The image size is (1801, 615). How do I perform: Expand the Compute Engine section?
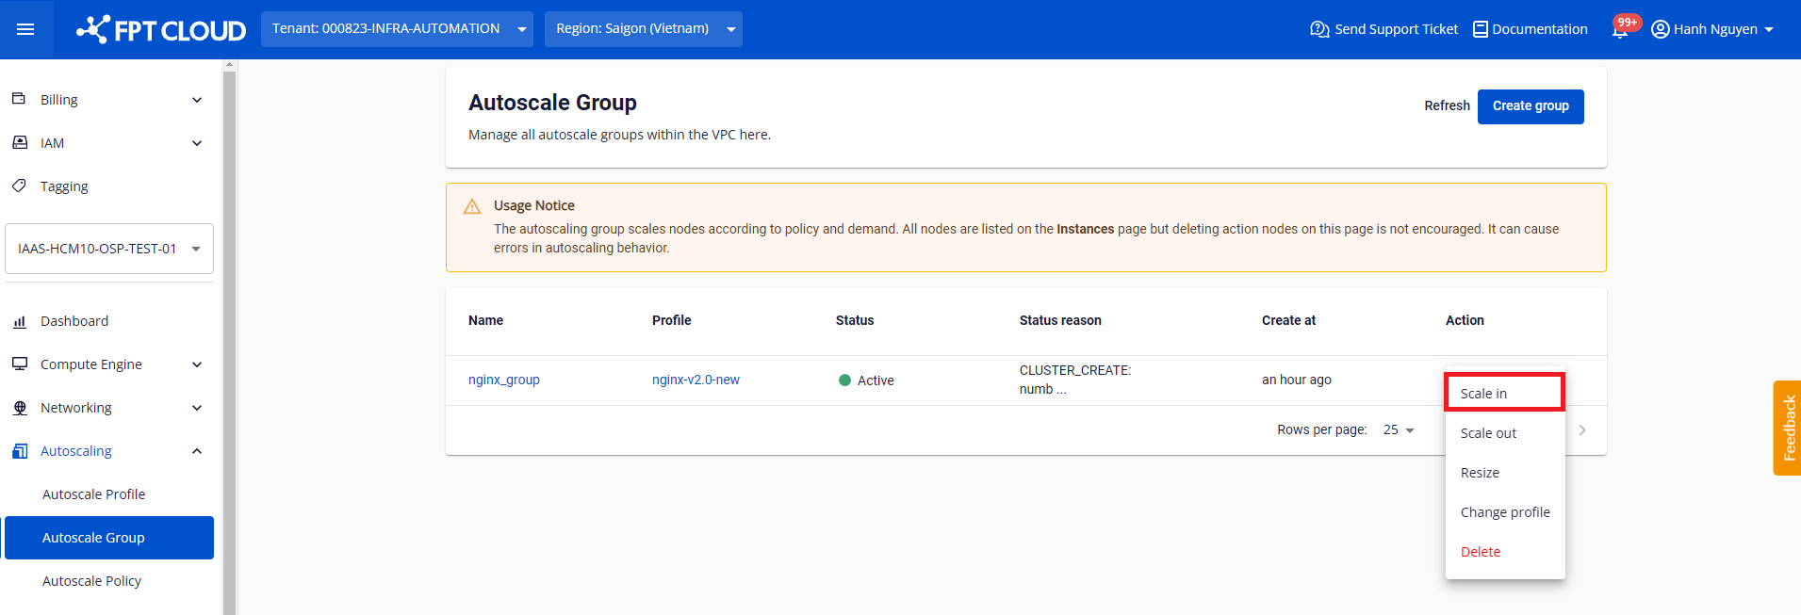[x=197, y=364]
